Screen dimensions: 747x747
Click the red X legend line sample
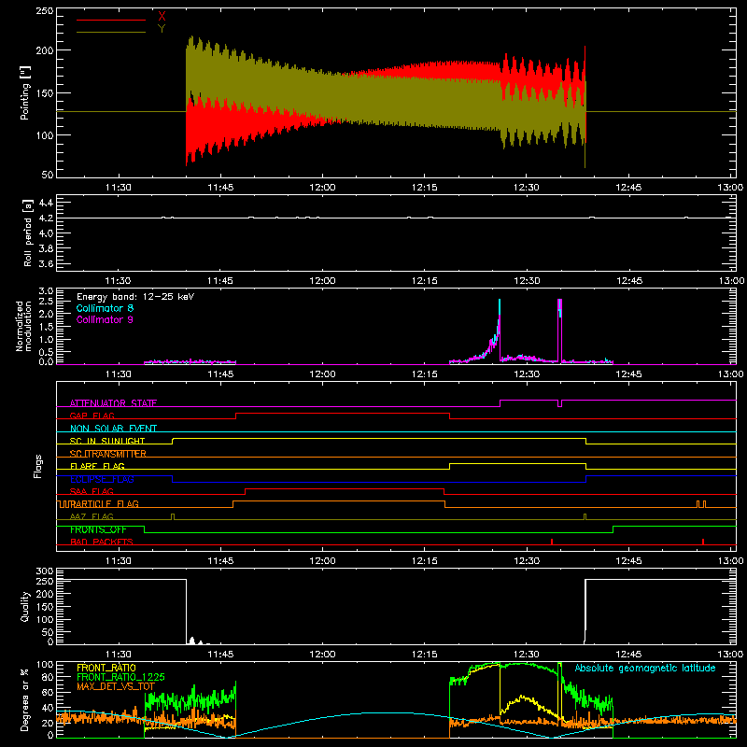[x=110, y=20]
